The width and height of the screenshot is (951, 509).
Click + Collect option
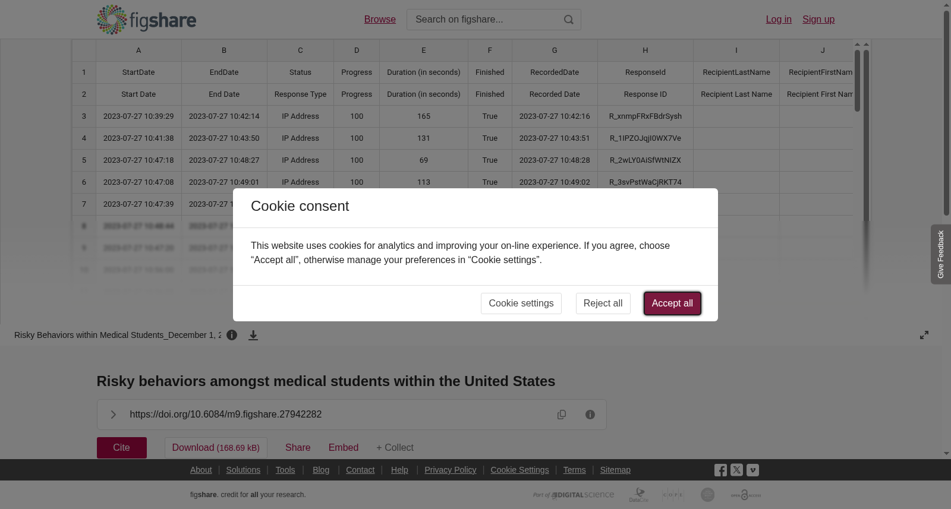(x=395, y=448)
